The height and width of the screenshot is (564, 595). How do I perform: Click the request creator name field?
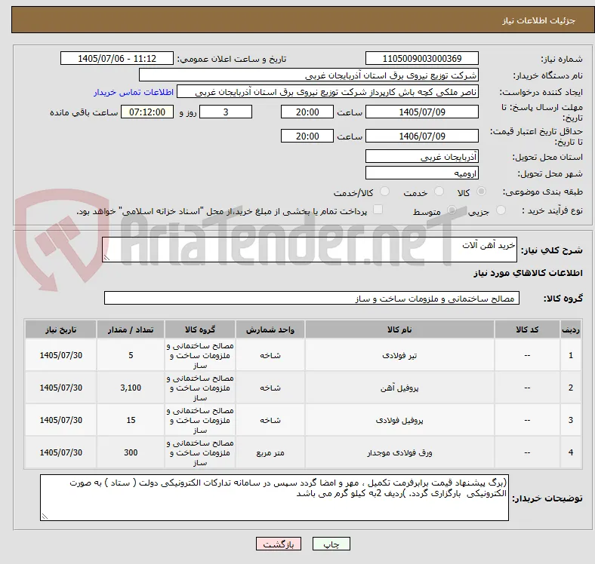tap(328, 92)
